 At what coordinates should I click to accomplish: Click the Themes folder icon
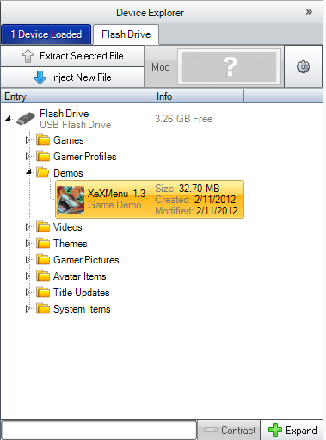[x=43, y=243]
